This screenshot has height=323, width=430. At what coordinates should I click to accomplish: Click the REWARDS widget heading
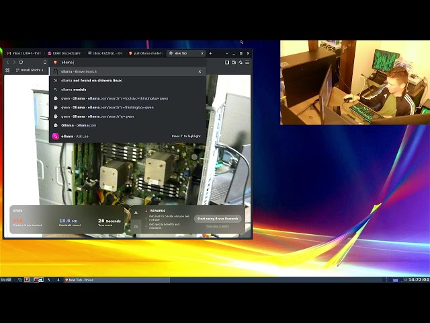[x=157, y=211]
